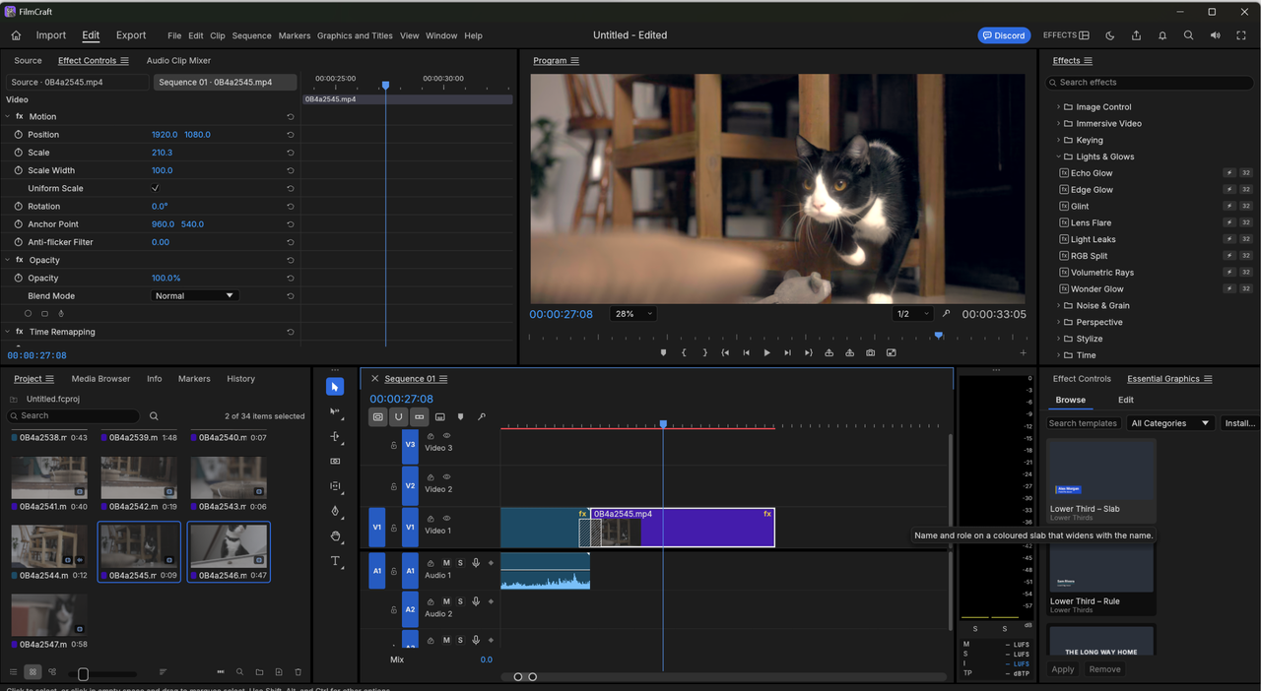Image resolution: width=1261 pixels, height=691 pixels.
Task: Switch project panel to freeform view
Action: [51, 672]
